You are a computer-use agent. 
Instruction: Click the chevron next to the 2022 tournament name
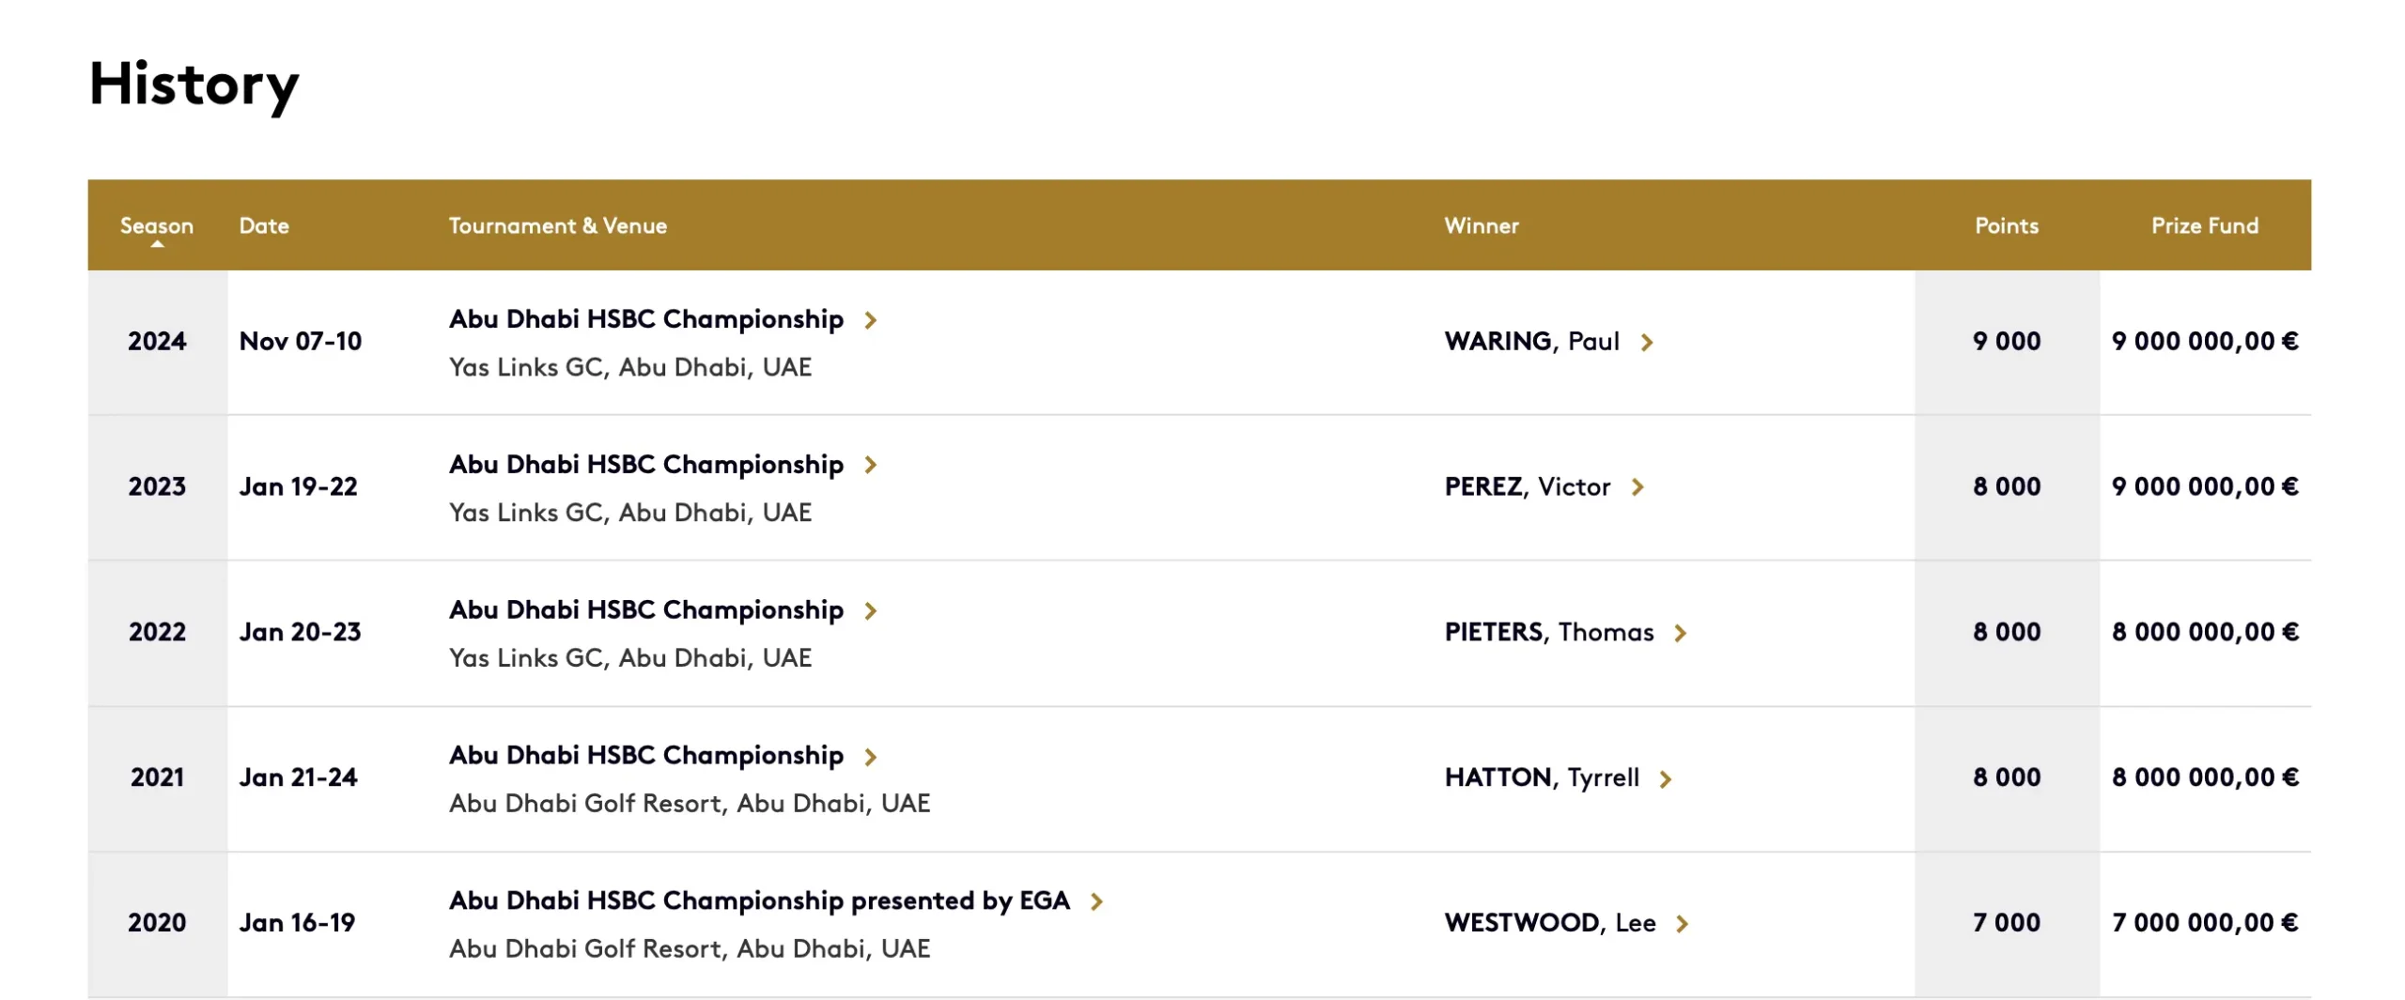(x=872, y=611)
